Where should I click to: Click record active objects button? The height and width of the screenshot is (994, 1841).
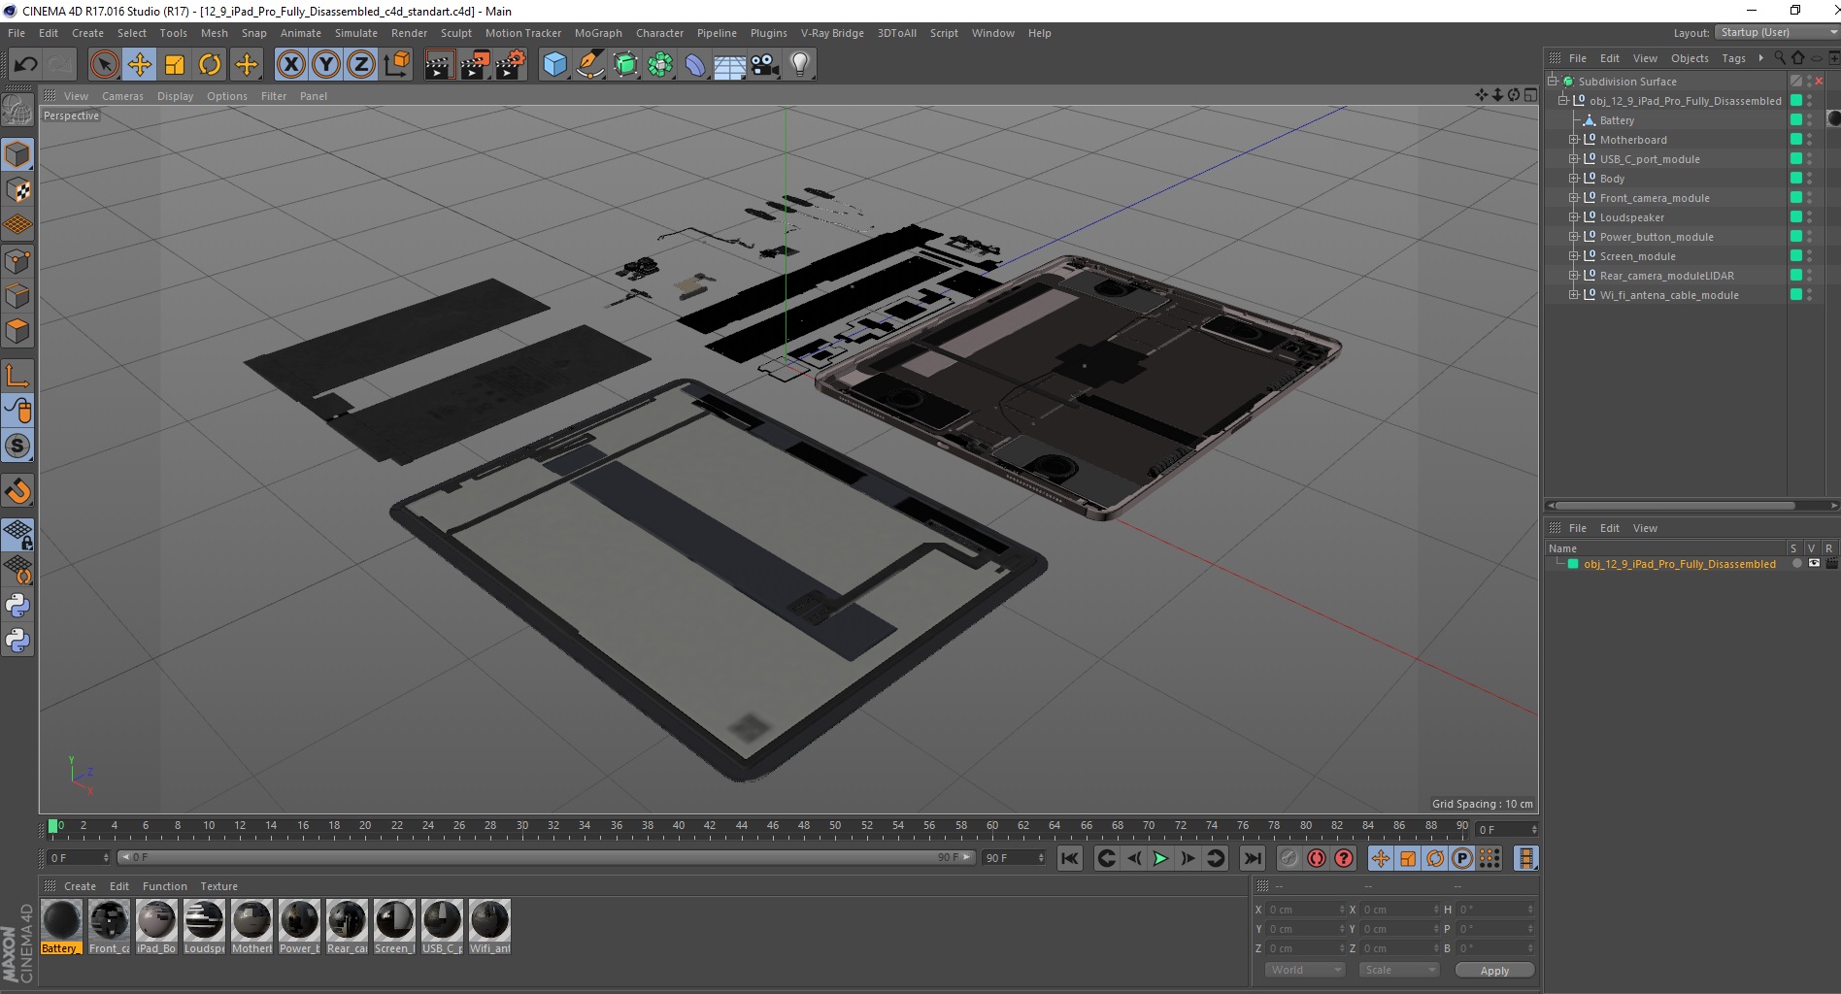[x=1289, y=858]
